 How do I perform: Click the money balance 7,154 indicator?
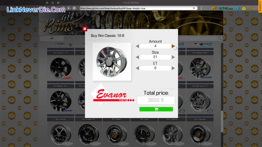248,9
